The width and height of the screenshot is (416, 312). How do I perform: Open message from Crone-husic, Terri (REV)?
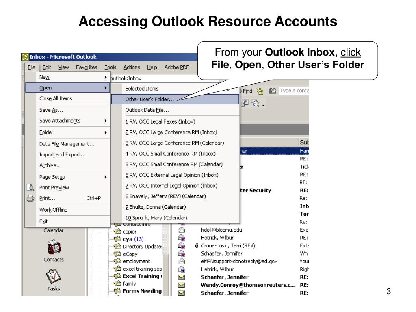point(228,246)
